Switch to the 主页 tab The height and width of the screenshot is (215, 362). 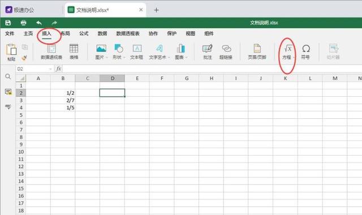28,34
